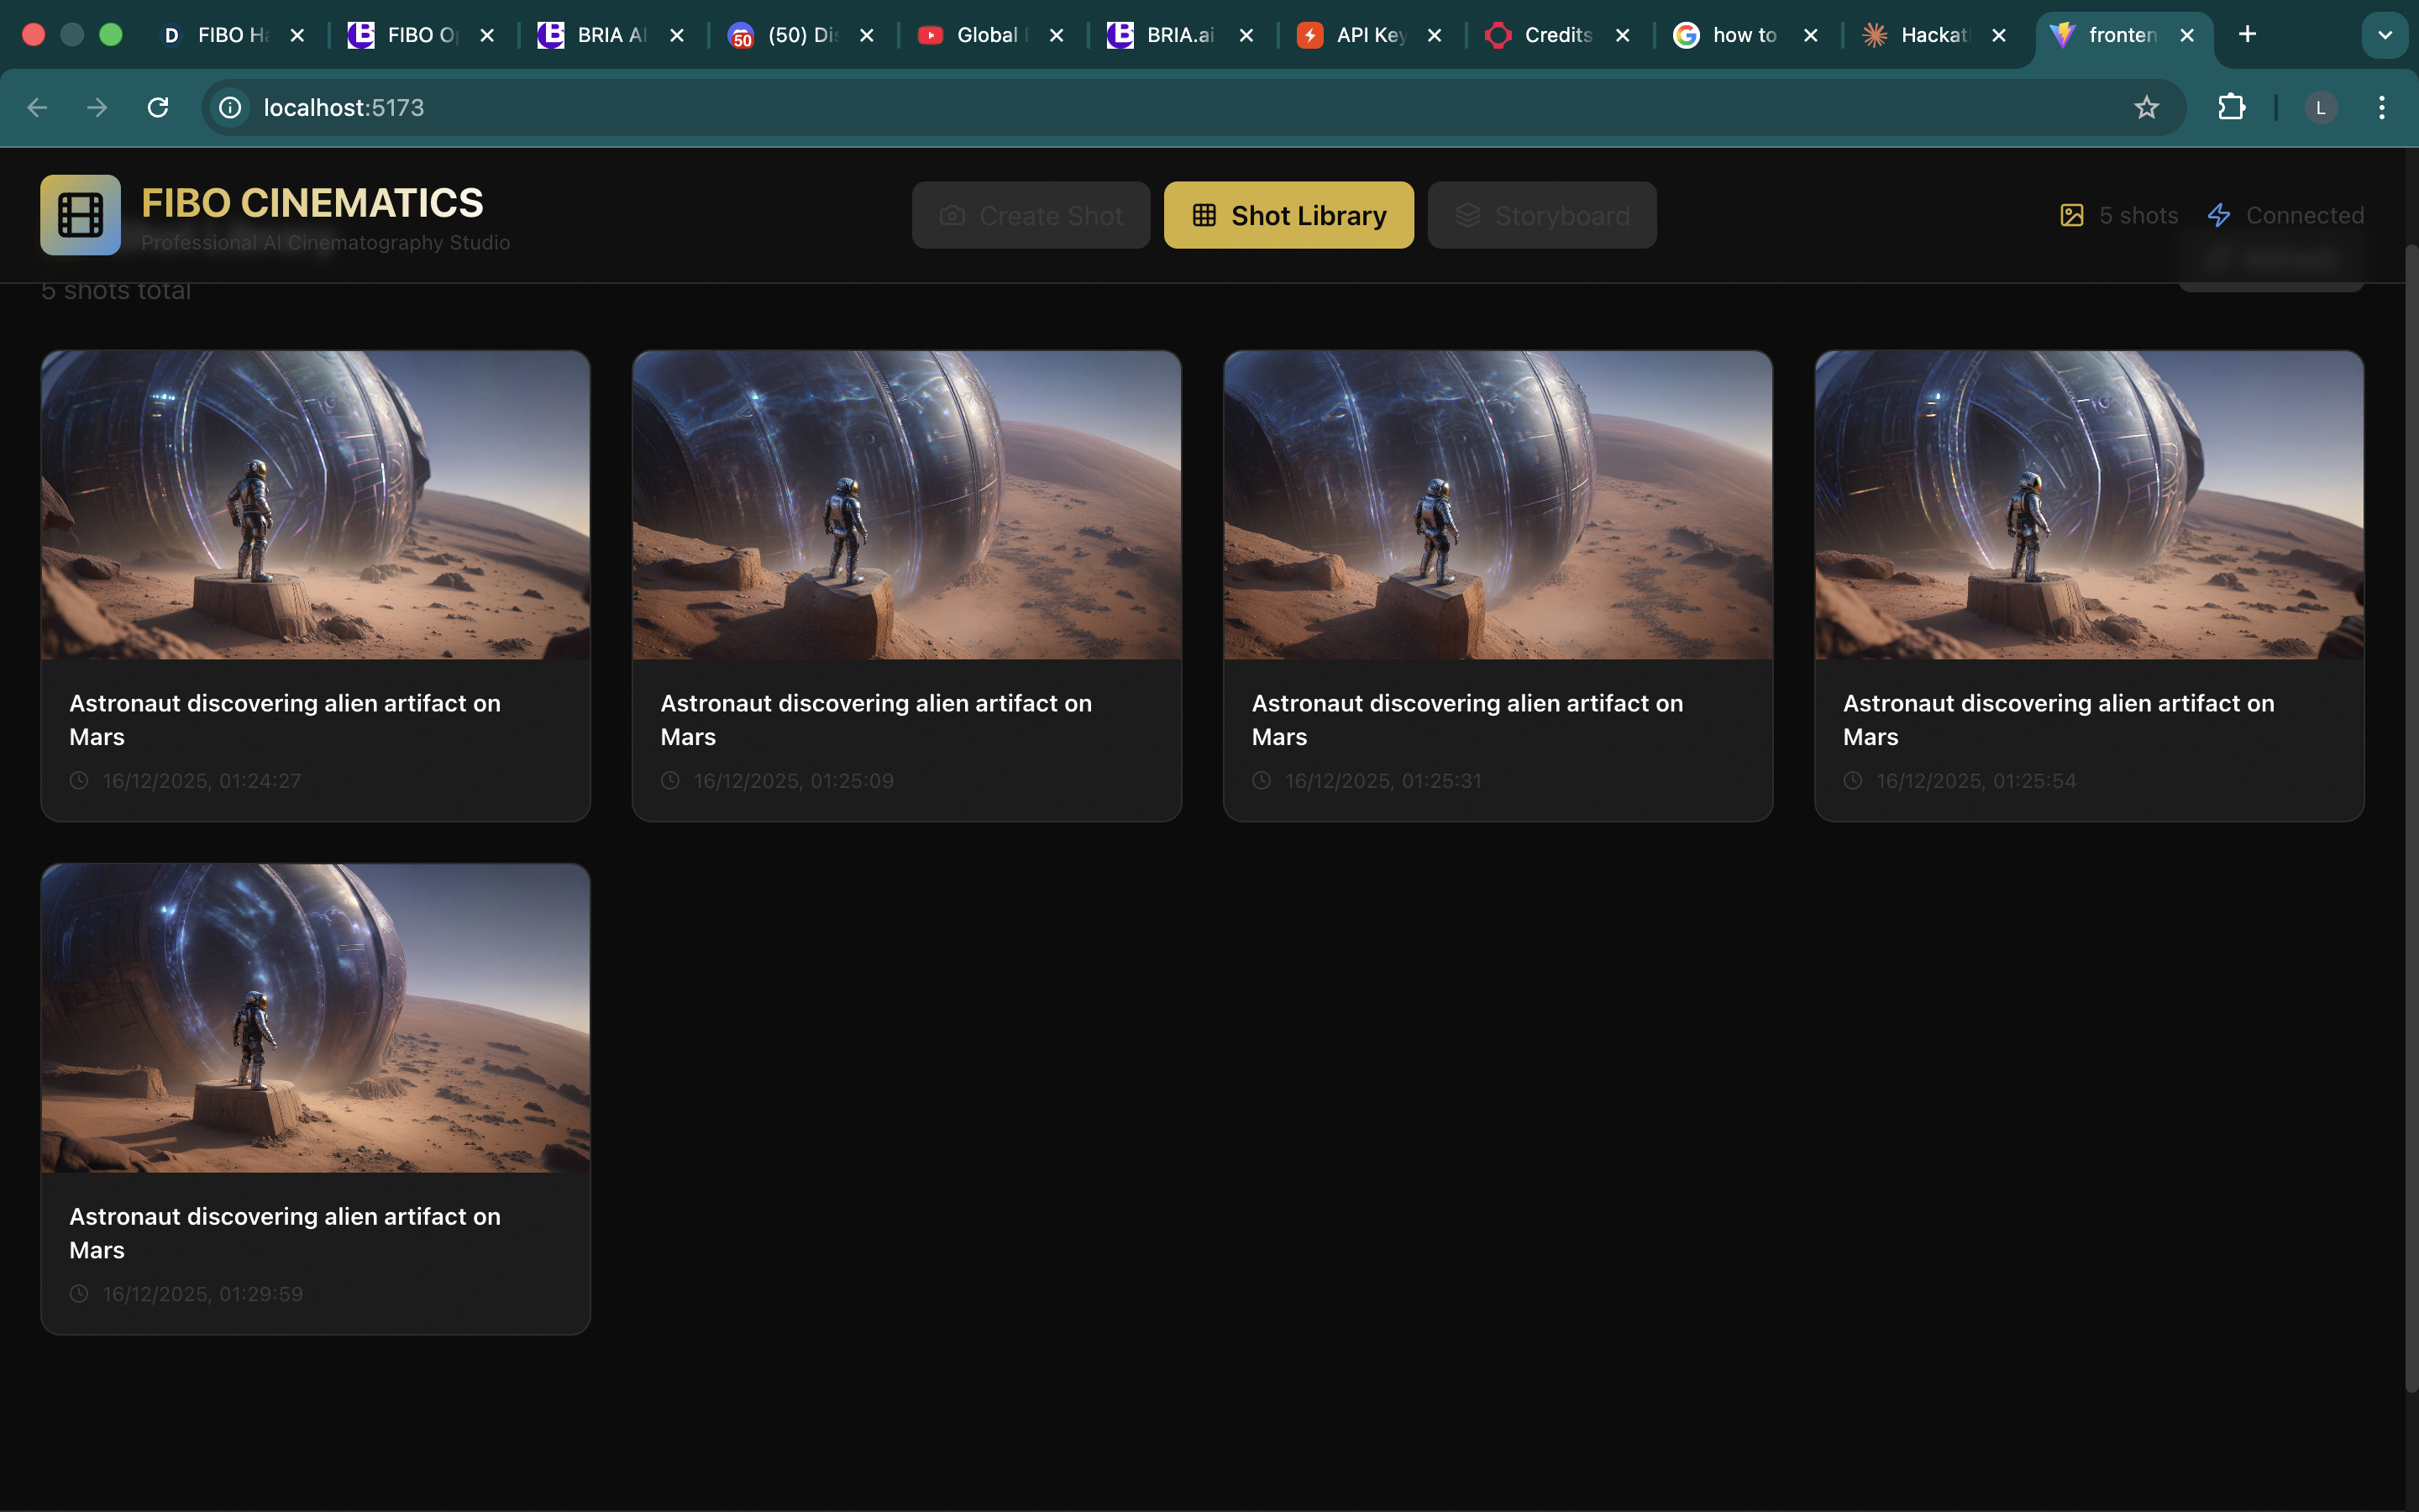Open a new browser tab with plus button
Screen dimensions: 2419x1512
pyautogui.click(x=2247, y=35)
